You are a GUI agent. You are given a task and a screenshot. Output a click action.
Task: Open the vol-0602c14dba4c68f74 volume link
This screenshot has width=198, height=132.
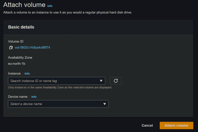pos(32,47)
